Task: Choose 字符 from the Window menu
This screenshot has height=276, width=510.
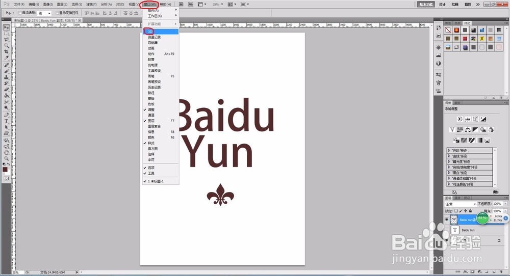Action: 161,160
